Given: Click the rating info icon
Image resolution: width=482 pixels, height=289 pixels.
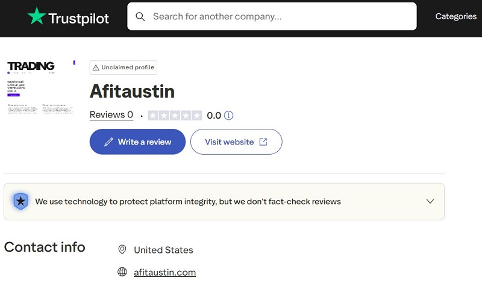Looking at the screenshot, I should coord(228,116).
